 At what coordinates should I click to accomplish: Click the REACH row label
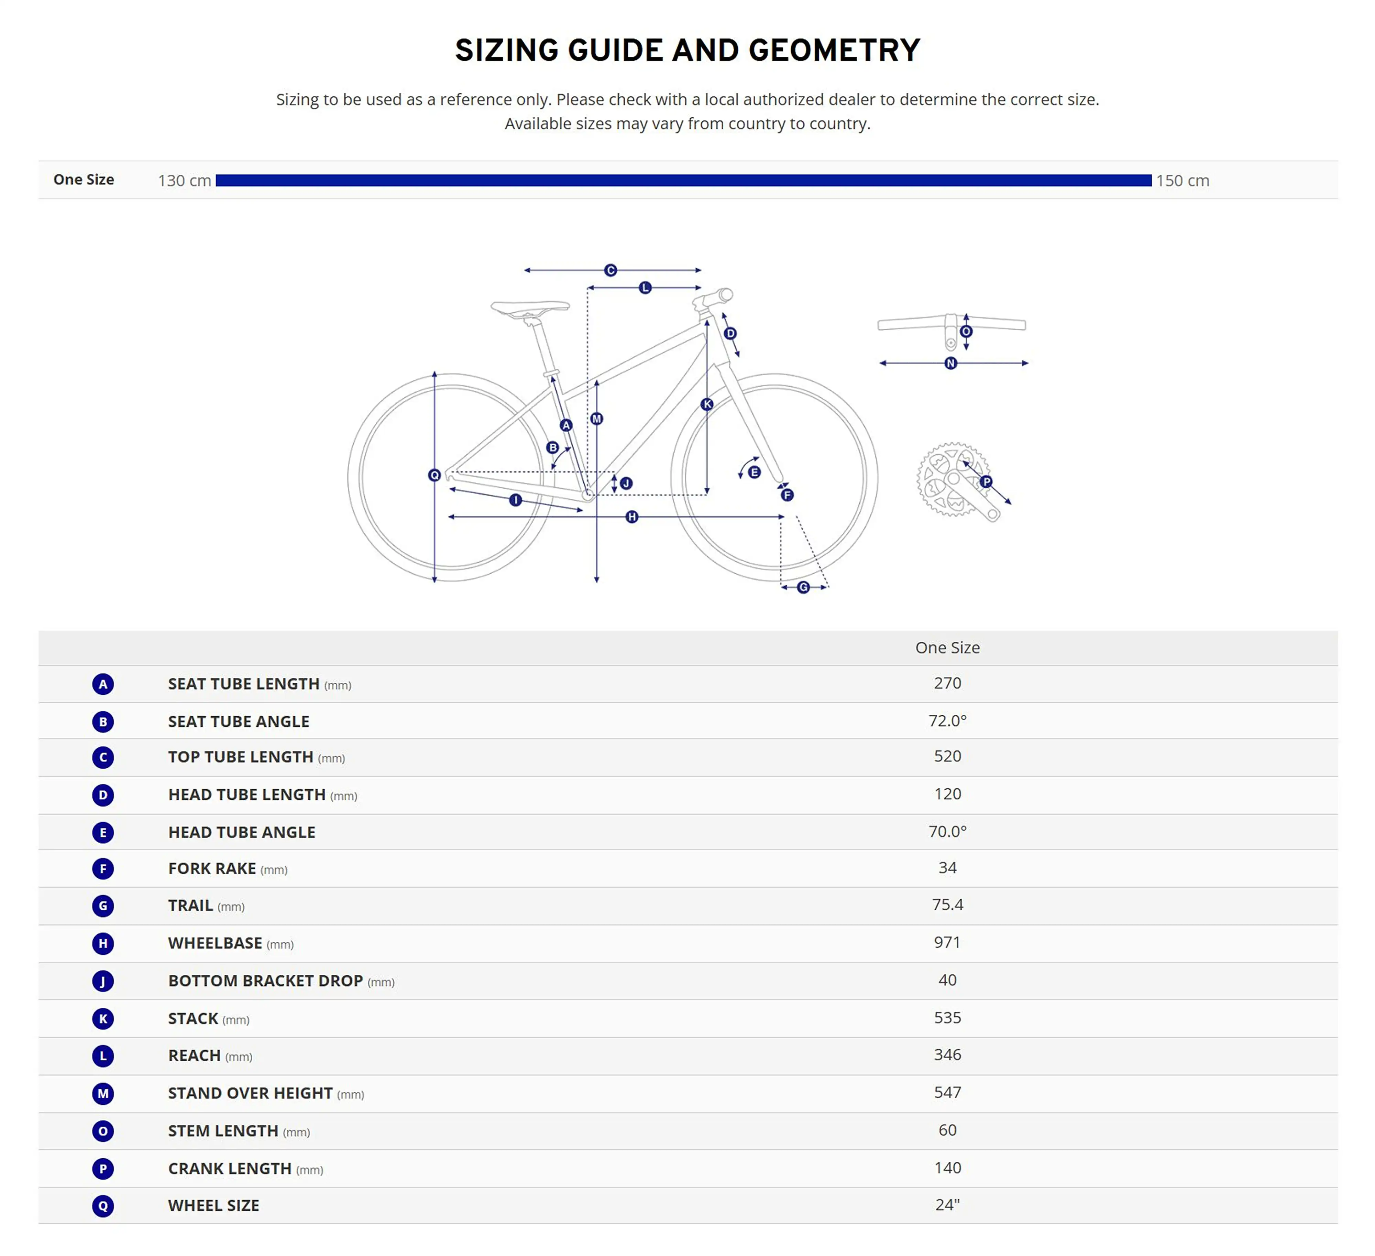[195, 1055]
